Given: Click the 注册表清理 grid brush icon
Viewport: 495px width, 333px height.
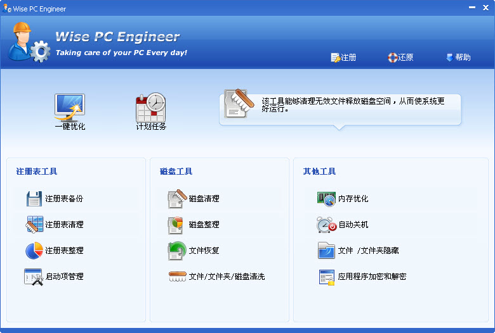Looking at the screenshot, I should [34, 225].
